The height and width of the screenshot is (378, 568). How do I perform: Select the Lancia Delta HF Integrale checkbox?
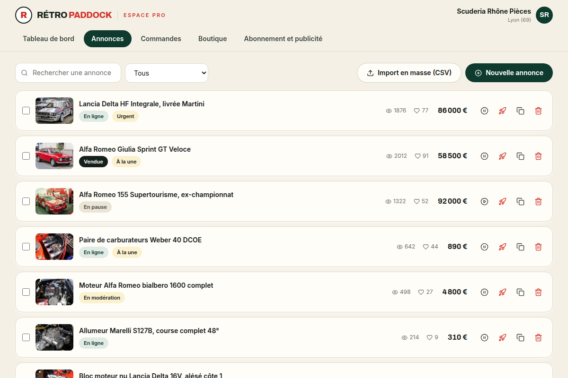26,111
